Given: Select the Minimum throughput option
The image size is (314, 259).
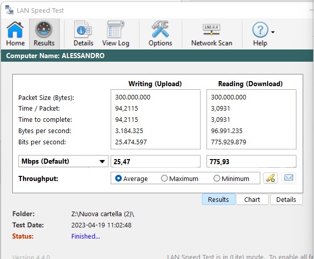Looking at the screenshot, I should click(217, 178).
